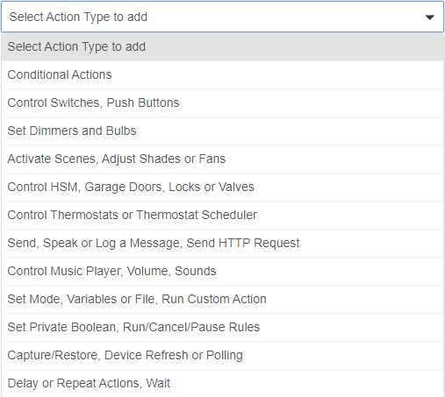445x397 pixels.
Task: Choose Control HSM, Garage Doors, Locks or Valves
Action: (x=222, y=187)
